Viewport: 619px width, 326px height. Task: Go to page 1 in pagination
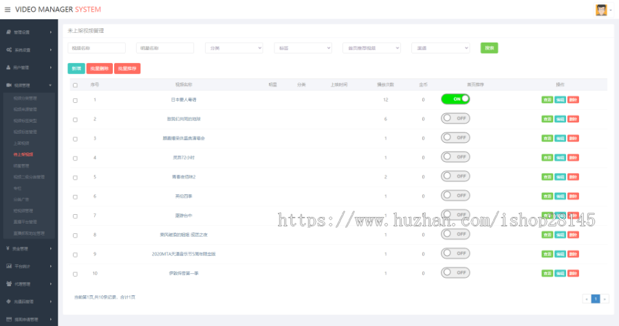click(596, 299)
